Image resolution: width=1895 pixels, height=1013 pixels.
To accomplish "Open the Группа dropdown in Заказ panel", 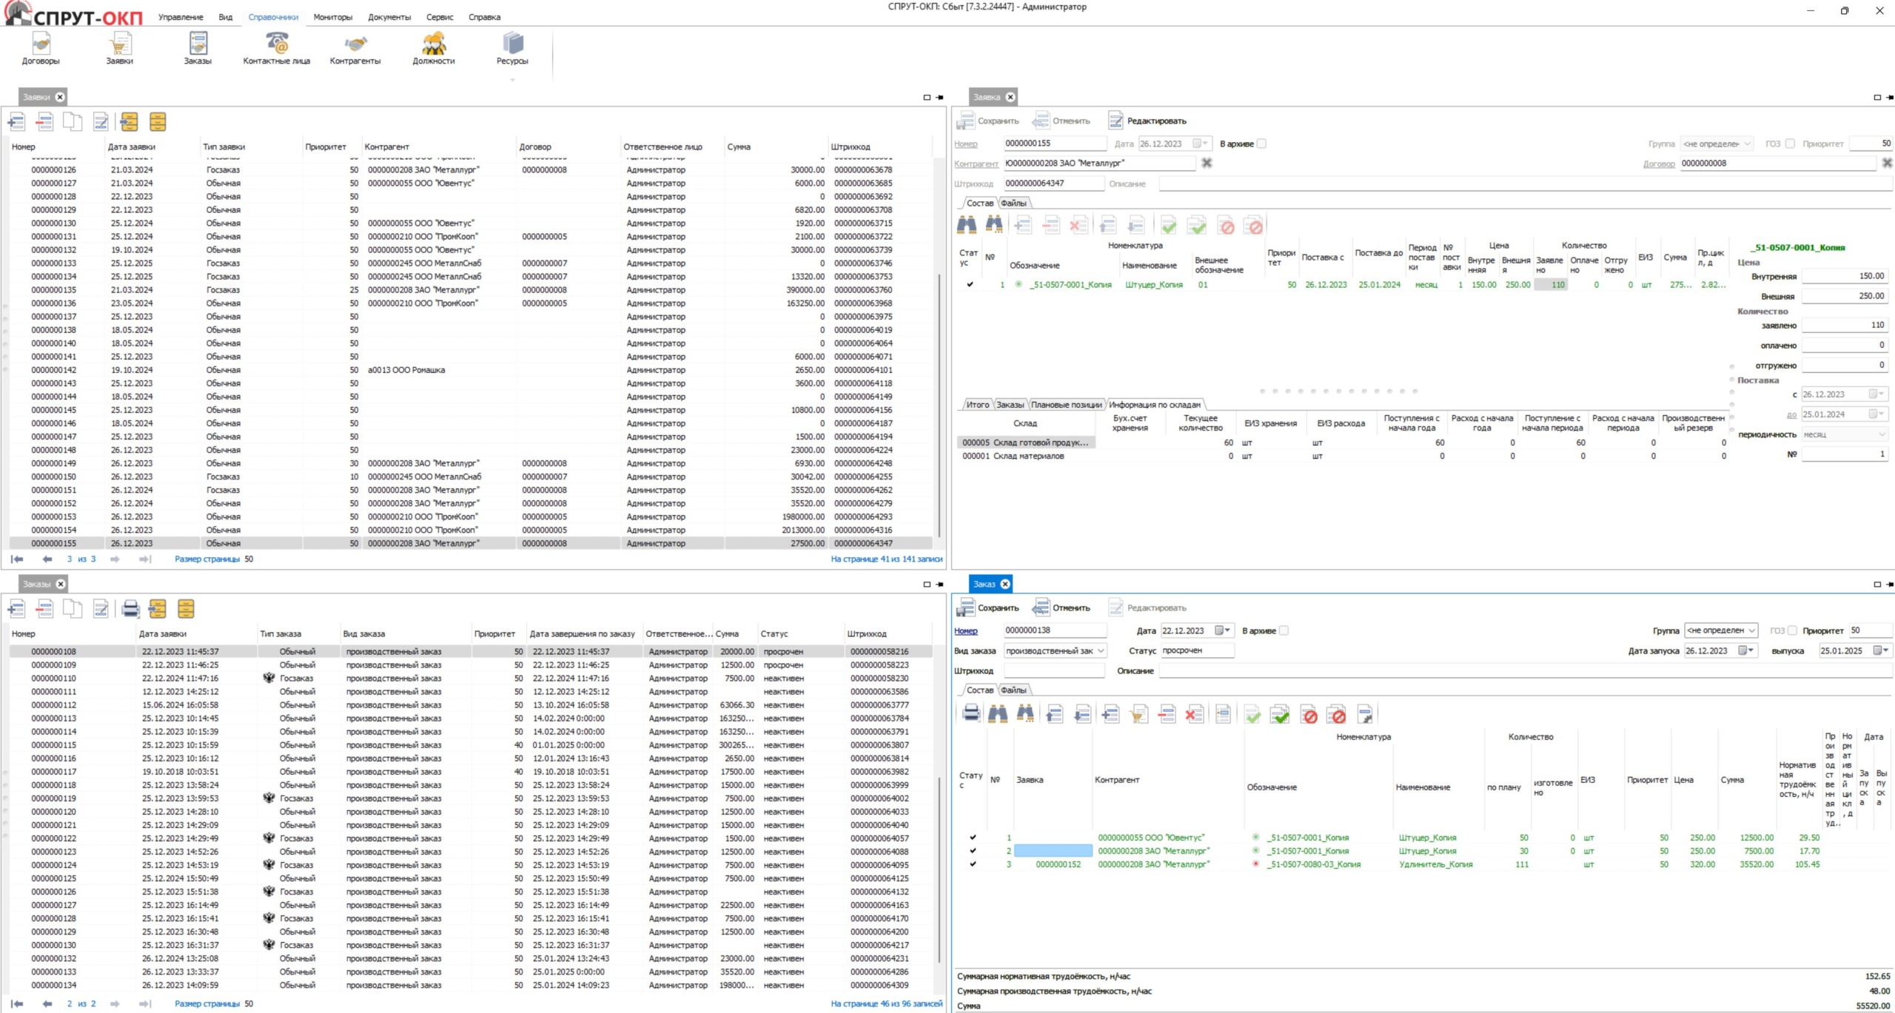I will tap(1751, 630).
